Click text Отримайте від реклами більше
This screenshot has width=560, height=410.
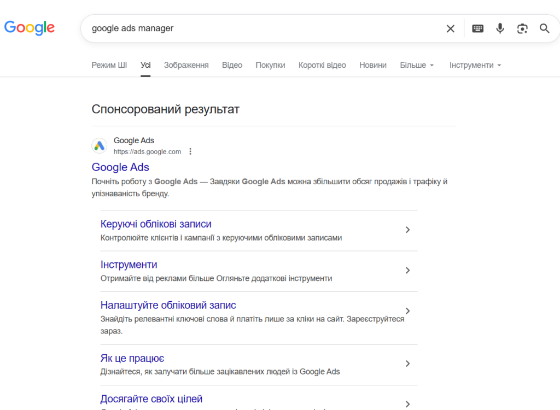(216, 278)
